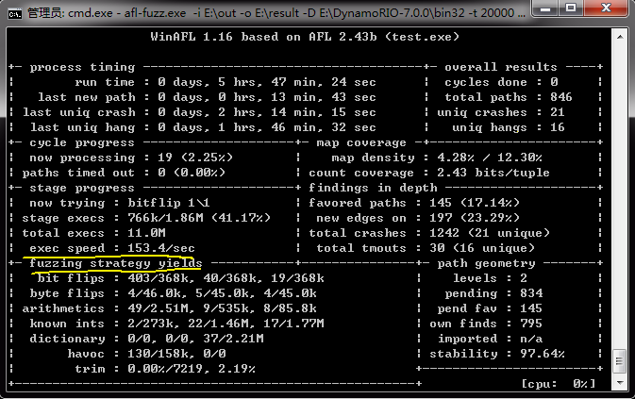Viewport: 635px width, 399px height.
Task: Click 'pend fav : 145' entry
Action: 490,308
